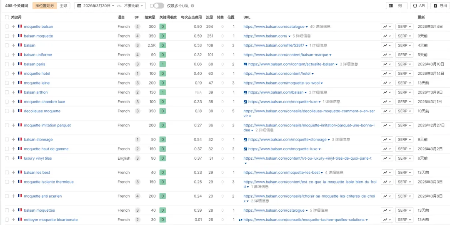Open SERP dropdown for 'luxury vinyl tiles'
450x225 pixels.
(404, 158)
